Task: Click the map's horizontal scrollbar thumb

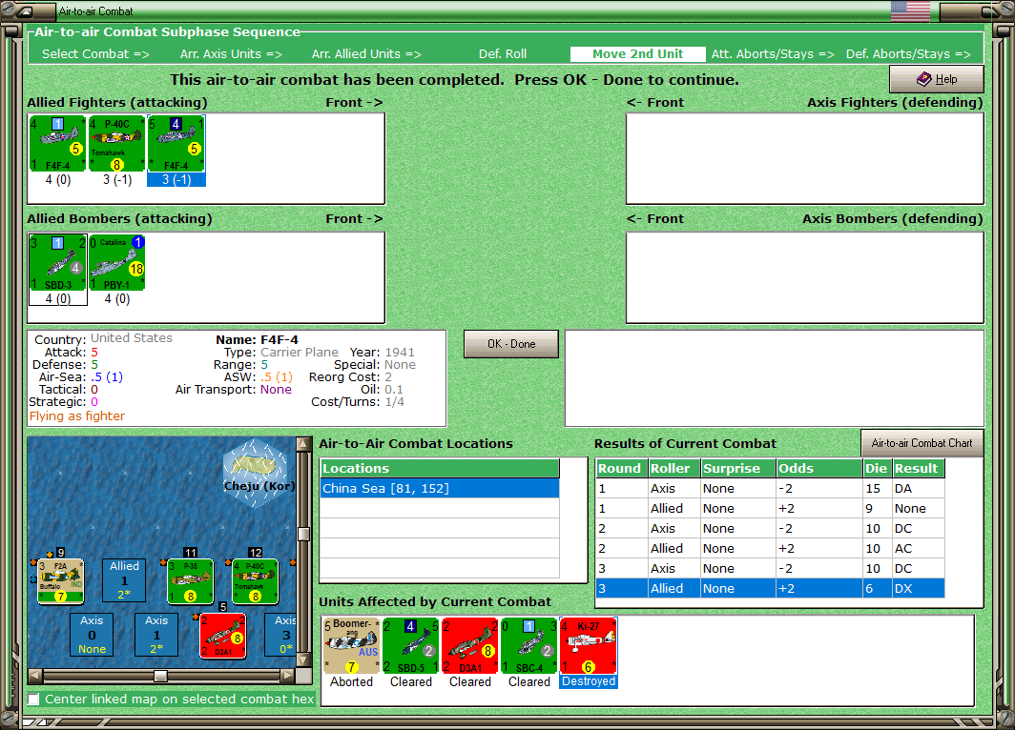Action: click(160, 676)
